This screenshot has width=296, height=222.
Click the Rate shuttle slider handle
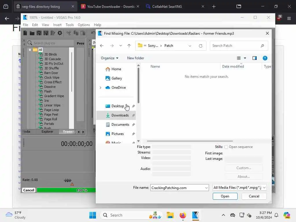(x=68, y=180)
